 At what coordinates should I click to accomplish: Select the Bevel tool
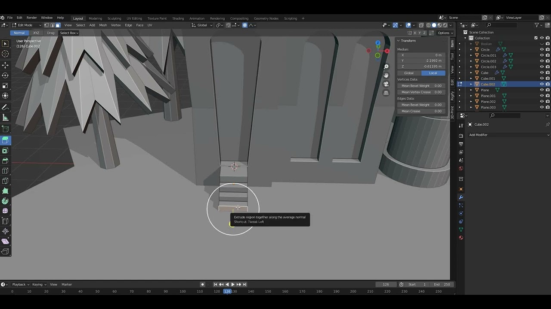point(5,161)
